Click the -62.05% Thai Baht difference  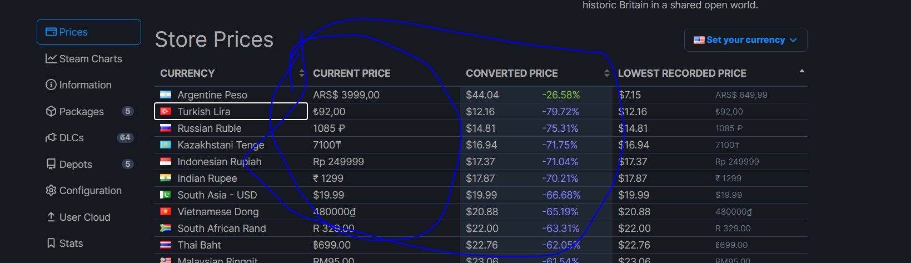coord(561,245)
